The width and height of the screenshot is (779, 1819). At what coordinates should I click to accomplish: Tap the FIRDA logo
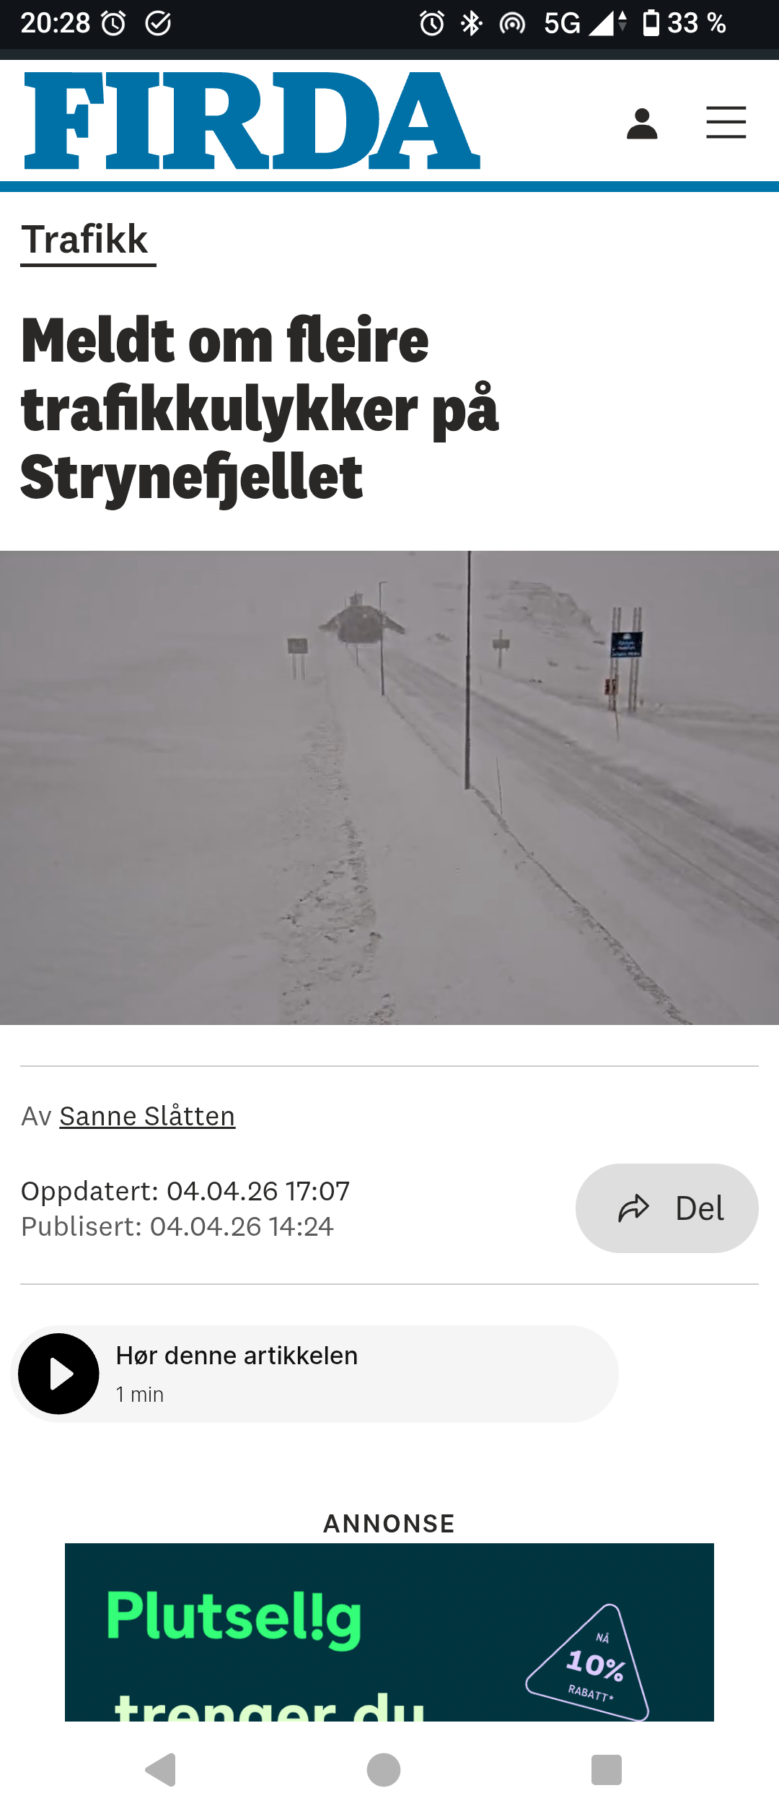[252, 121]
